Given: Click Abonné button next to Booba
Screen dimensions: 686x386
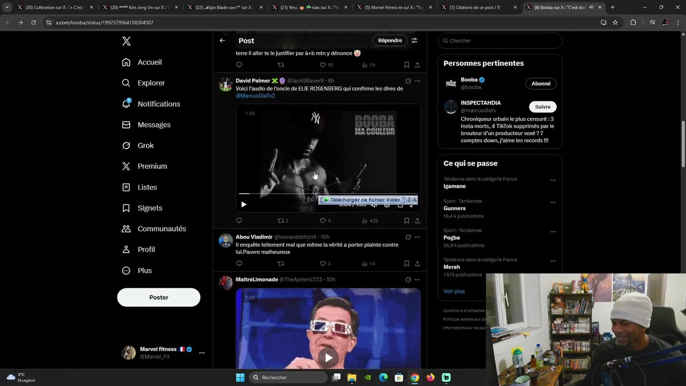Looking at the screenshot, I should [x=541, y=84].
